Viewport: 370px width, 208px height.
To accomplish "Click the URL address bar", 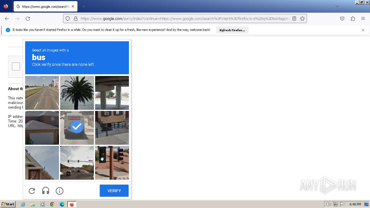I will click(185, 18).
